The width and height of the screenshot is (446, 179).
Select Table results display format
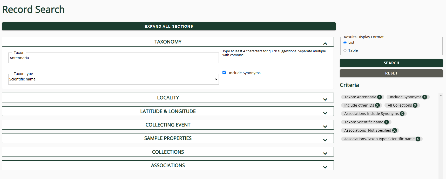[x=345, y=50]
